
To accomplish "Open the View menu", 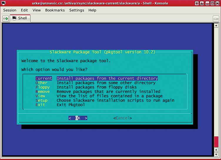I will (36, 10).
